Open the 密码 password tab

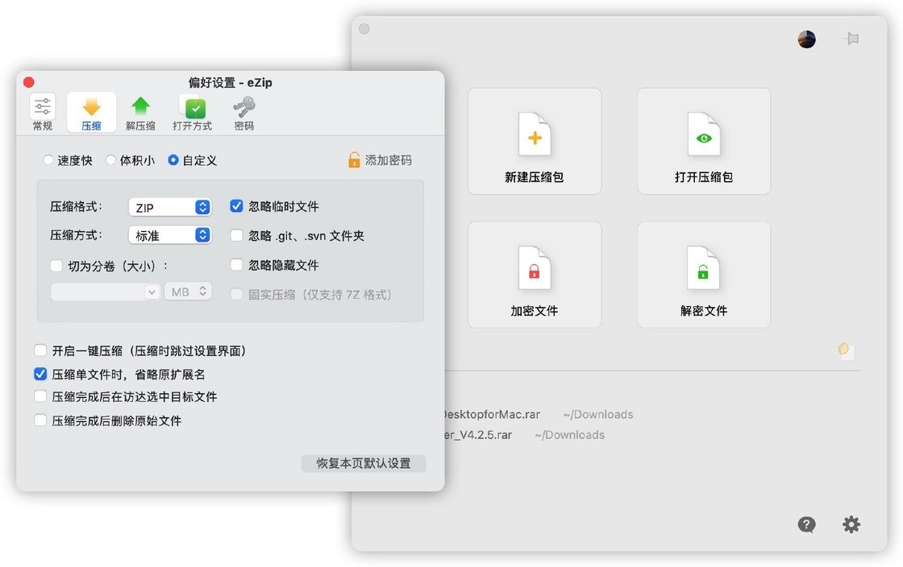(x=244, y=112)
